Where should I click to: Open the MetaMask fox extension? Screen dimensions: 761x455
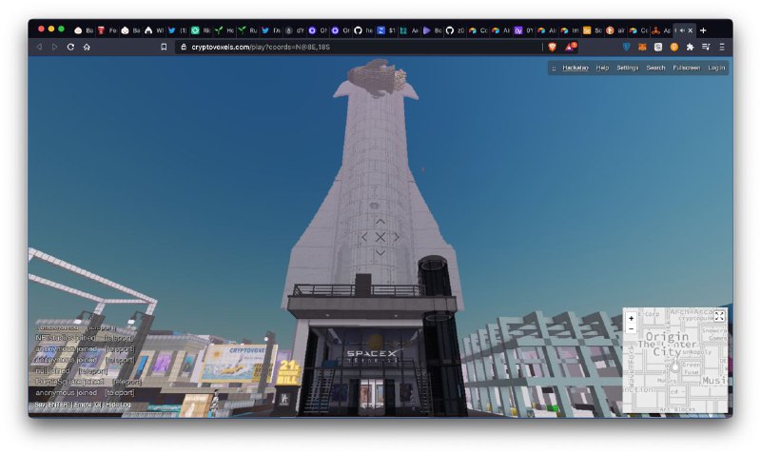642,47
